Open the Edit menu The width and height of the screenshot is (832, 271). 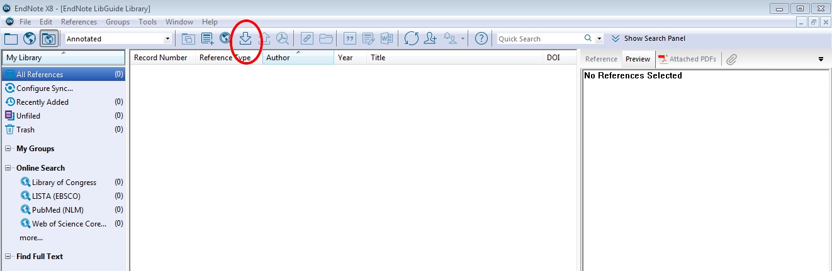click(46, 22)
